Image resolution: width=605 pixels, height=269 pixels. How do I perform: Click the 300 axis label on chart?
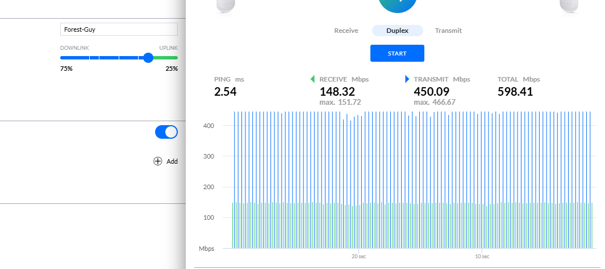point(208,156)
